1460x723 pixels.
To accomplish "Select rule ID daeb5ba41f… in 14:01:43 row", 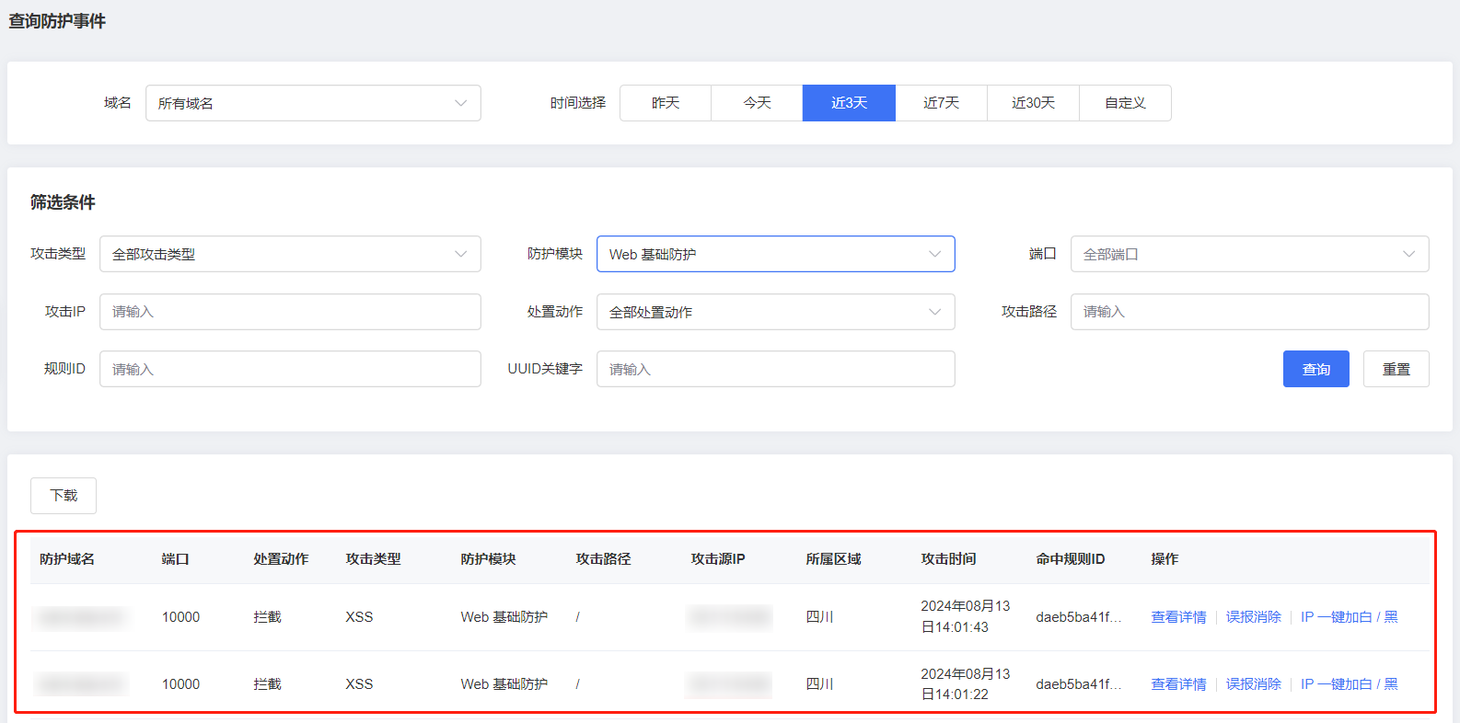I will pyautogui.click(x=1079, y=617).
